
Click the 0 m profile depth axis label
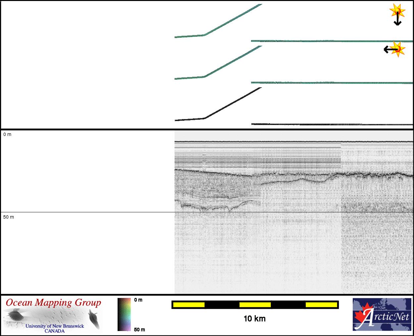tap(7, 134)
